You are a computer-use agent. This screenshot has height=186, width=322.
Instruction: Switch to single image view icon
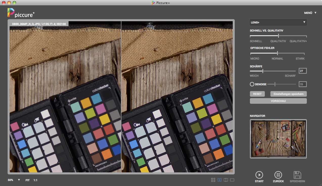click(232, 180)
